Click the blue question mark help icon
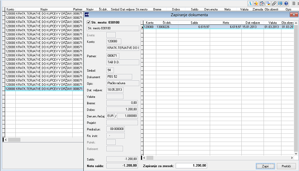 click(x=286, y=3)
